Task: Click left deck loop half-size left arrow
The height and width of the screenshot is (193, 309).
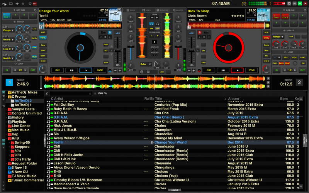Action: click(15, 70)
